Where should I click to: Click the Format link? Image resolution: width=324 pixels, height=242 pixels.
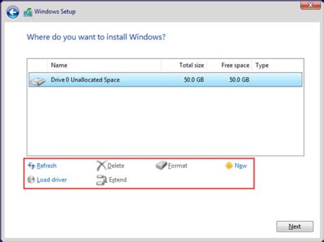[177, 166]
